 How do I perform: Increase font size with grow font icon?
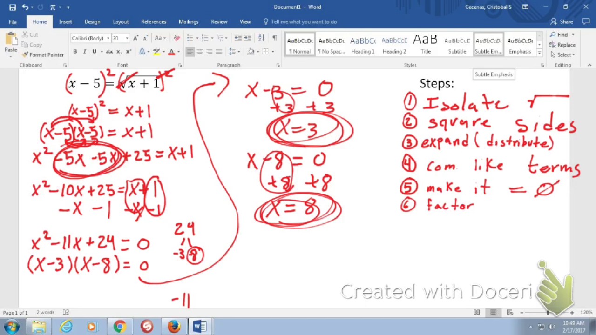point(135,38)
